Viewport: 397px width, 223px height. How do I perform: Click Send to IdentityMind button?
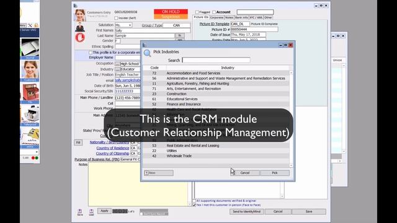pos(247,211)
